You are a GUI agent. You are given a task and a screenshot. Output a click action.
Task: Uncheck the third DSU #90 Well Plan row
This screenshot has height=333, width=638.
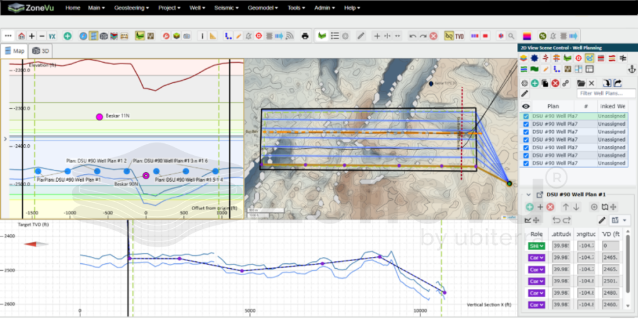(x=526, y=132)
